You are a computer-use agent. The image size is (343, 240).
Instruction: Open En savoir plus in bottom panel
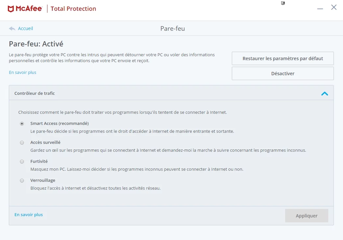click(x=29, y=214)
